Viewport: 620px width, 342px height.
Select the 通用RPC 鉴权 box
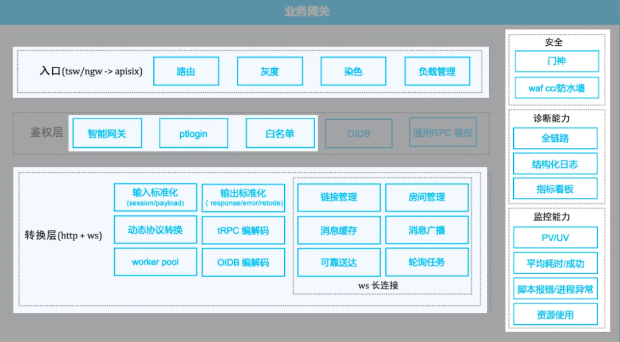(x=443, y=132)
